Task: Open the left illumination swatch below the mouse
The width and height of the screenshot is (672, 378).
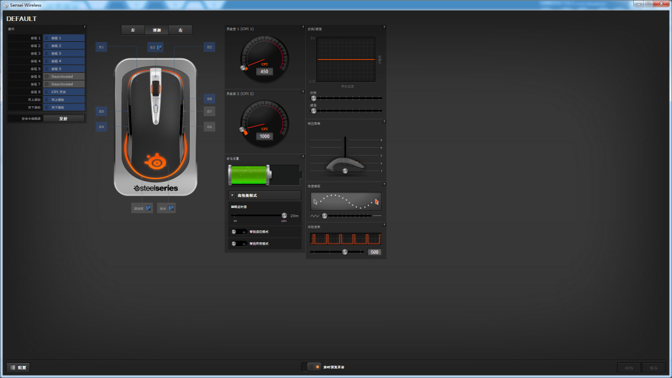Action: point(148,208)
